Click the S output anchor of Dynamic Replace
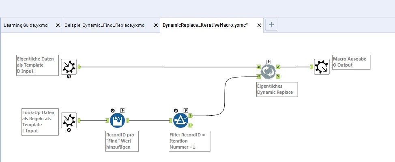The image size is (395, 162). pos(278,76)
